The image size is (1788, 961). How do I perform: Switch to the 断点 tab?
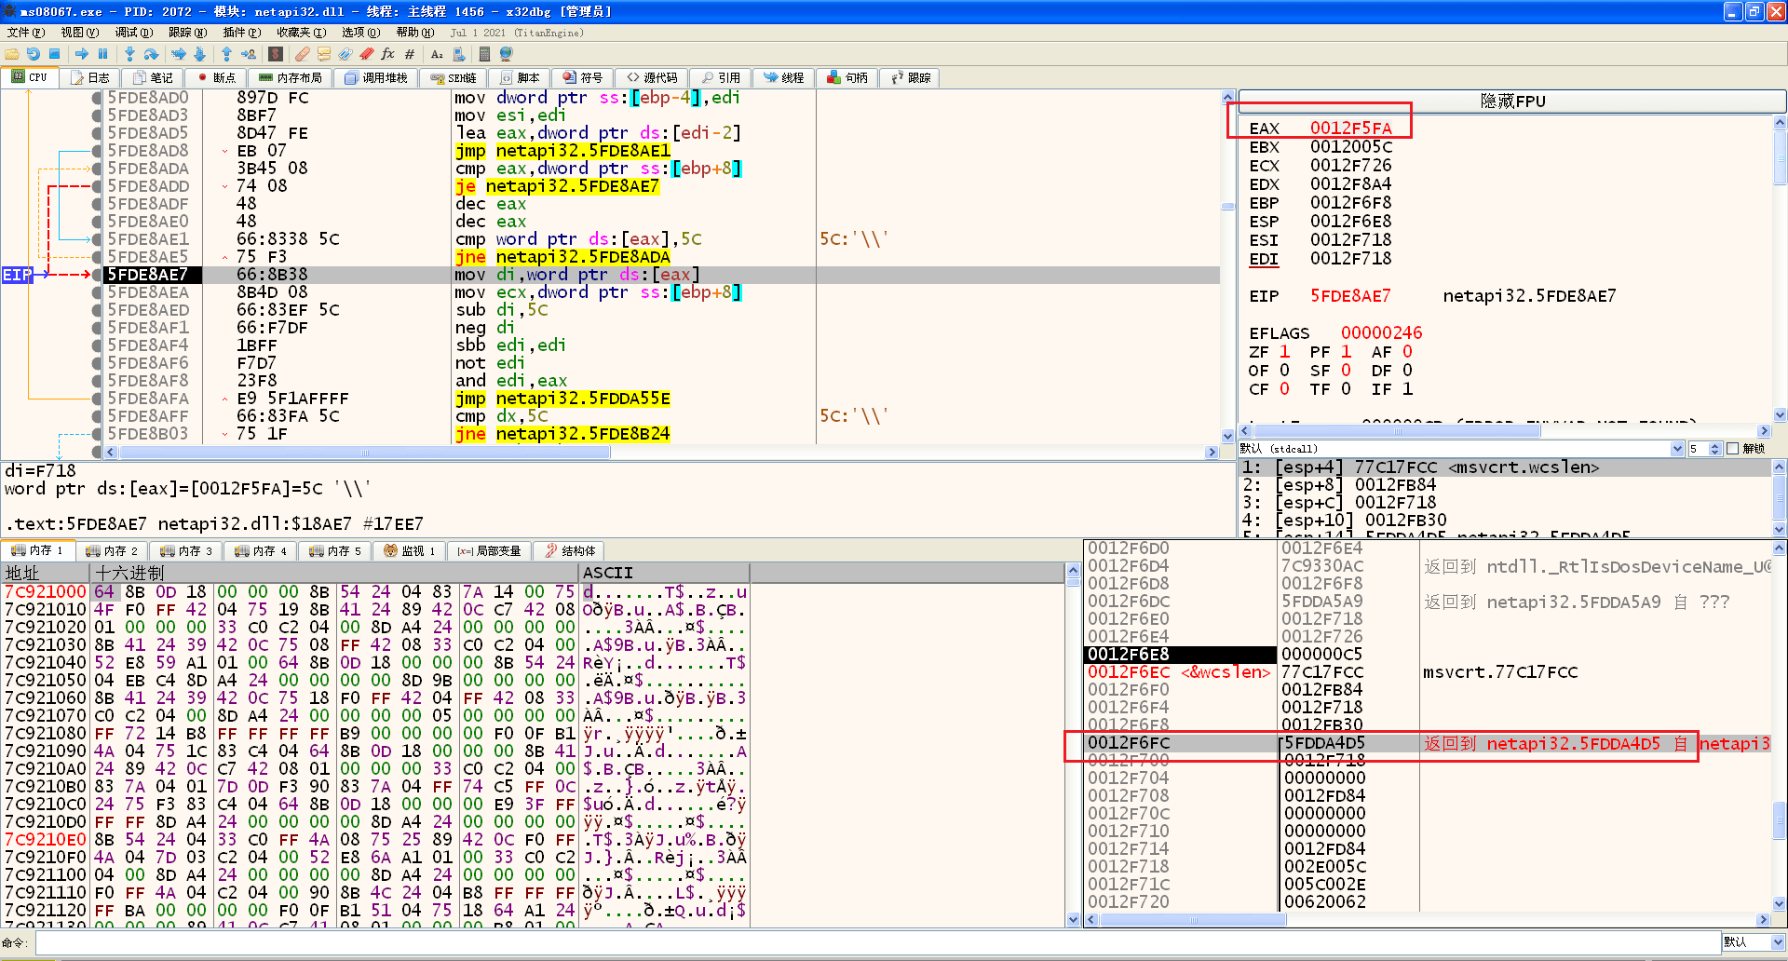click(216, 77)
